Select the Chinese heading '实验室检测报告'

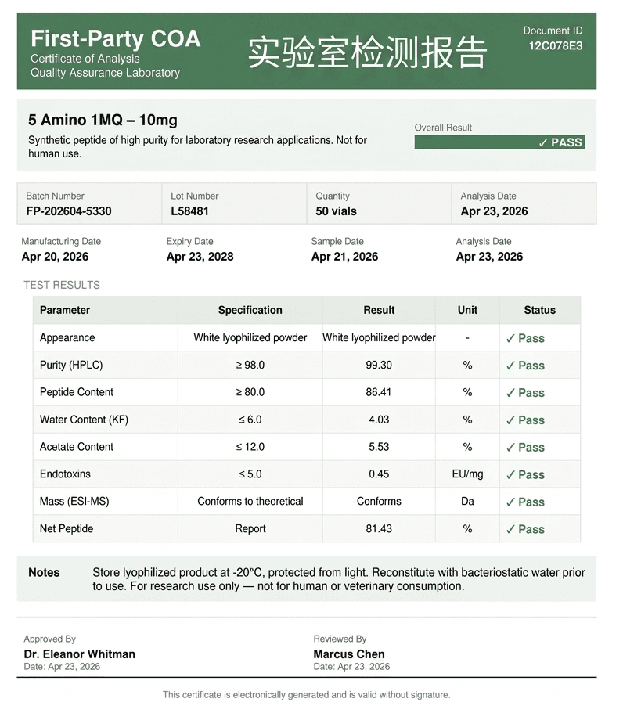(367, 52)
